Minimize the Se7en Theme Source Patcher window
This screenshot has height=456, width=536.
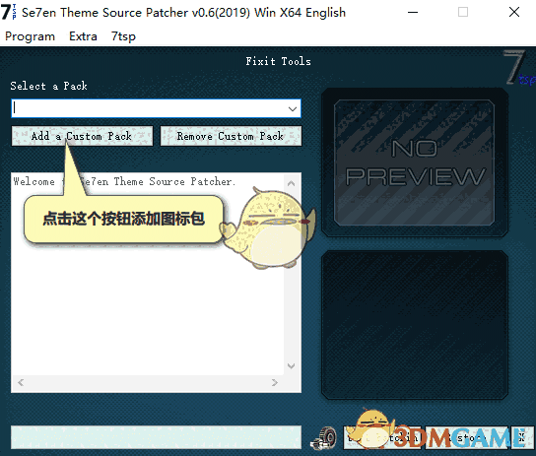click(x=413, y=12)
